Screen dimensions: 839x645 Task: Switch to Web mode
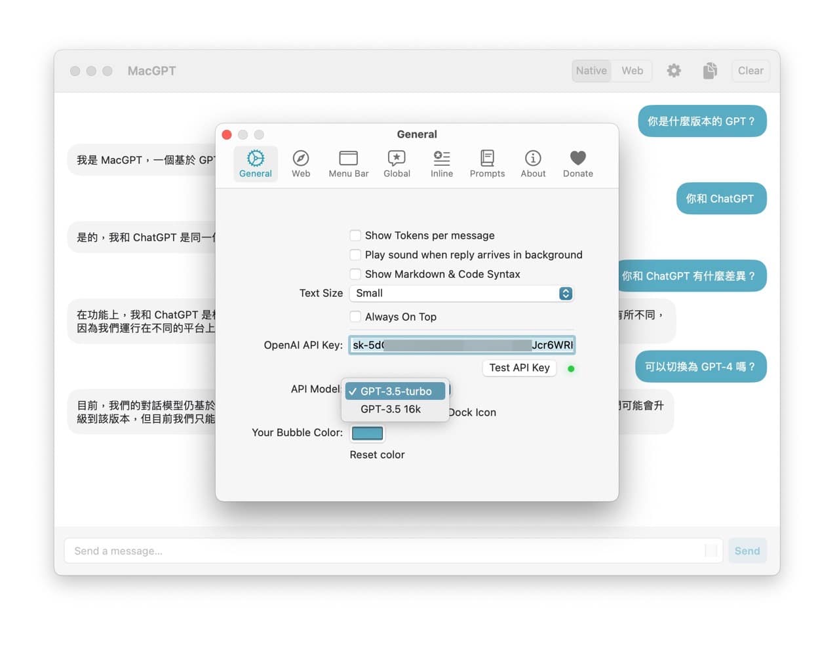coord(632,71)
